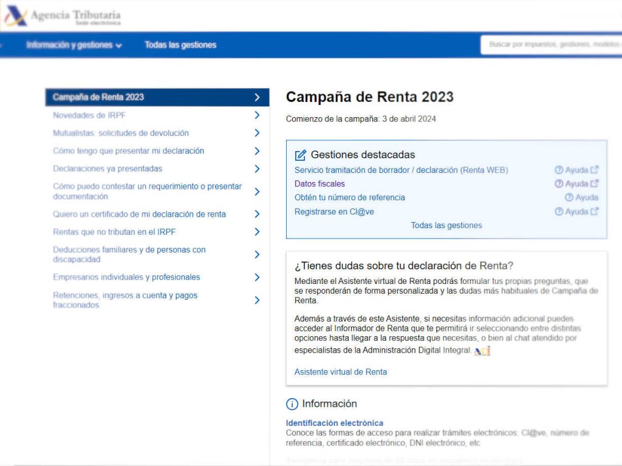Image resolution: width=622 pixels, height=466 pixels.
Task: Expand chevron beside Empresarios individuales y profesionales
Action: point(257,277)
